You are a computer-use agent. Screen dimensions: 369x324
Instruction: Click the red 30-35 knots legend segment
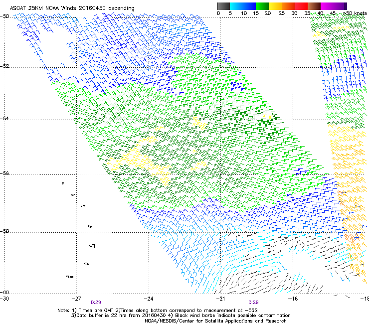(301, 6)
